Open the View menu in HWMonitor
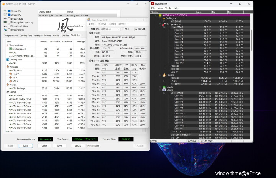Viewport: 276px width, 178px height. pos(160,8)
